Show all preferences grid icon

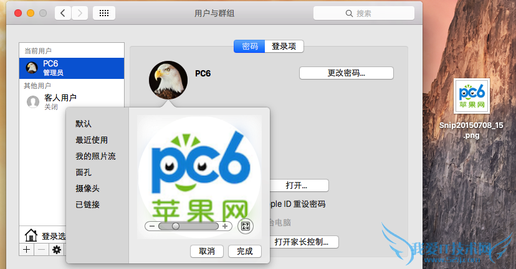click(104, 13)
